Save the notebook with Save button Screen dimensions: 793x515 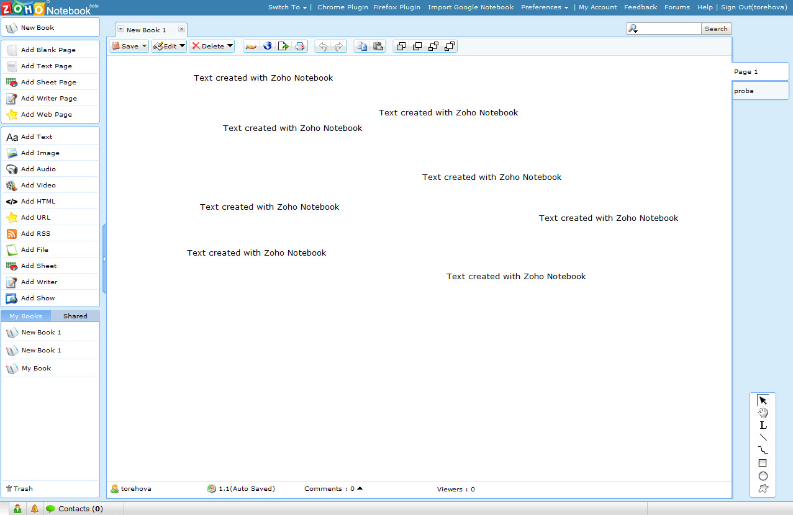pos(125,46)
